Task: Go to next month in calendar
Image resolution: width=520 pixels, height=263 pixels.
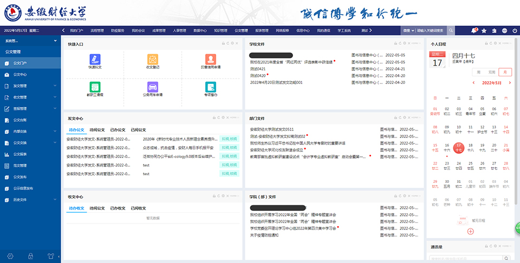Action: (510, 83)
